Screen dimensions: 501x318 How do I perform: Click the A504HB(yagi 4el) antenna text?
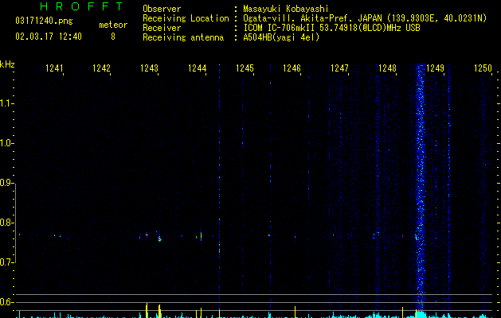pos(281,37)
